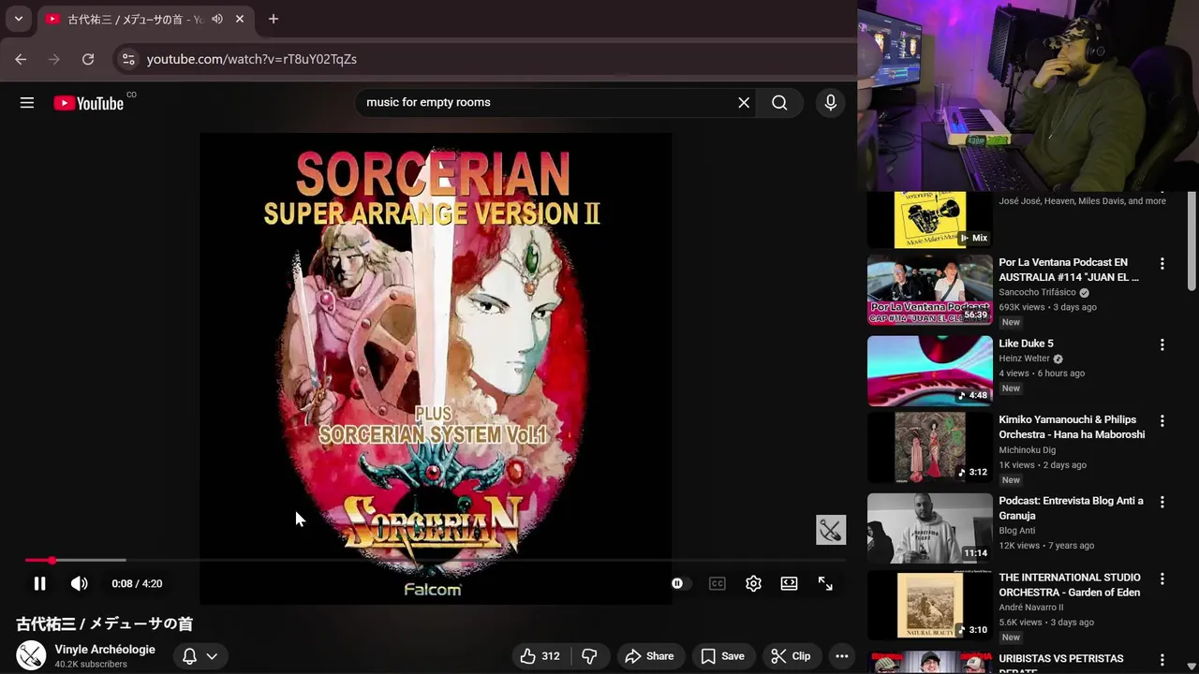The image size is (1199, 674).
Task: Clear the search box text
Action: tap(744, 103)
